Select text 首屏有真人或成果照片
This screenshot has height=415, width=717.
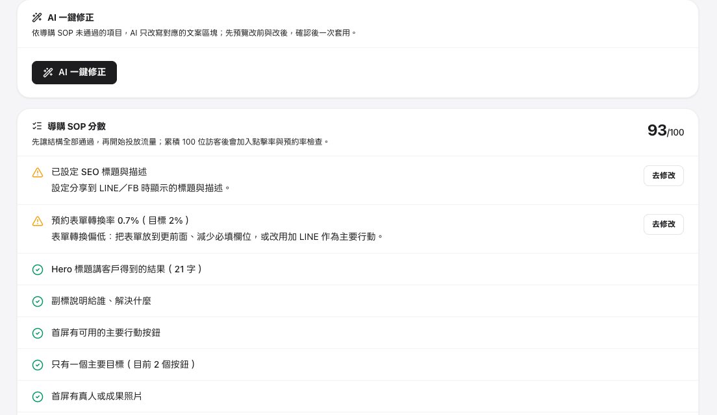tap(97, 396)
